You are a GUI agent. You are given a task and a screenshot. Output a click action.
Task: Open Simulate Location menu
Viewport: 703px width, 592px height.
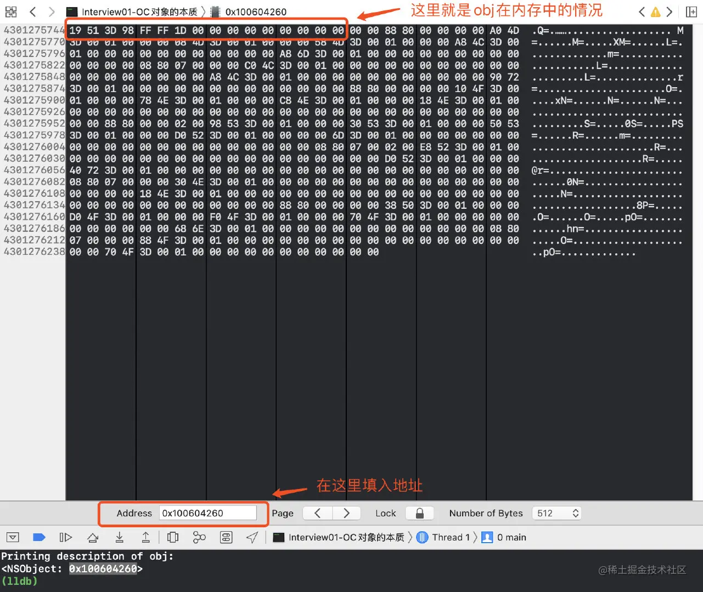(x=252, y=537)
